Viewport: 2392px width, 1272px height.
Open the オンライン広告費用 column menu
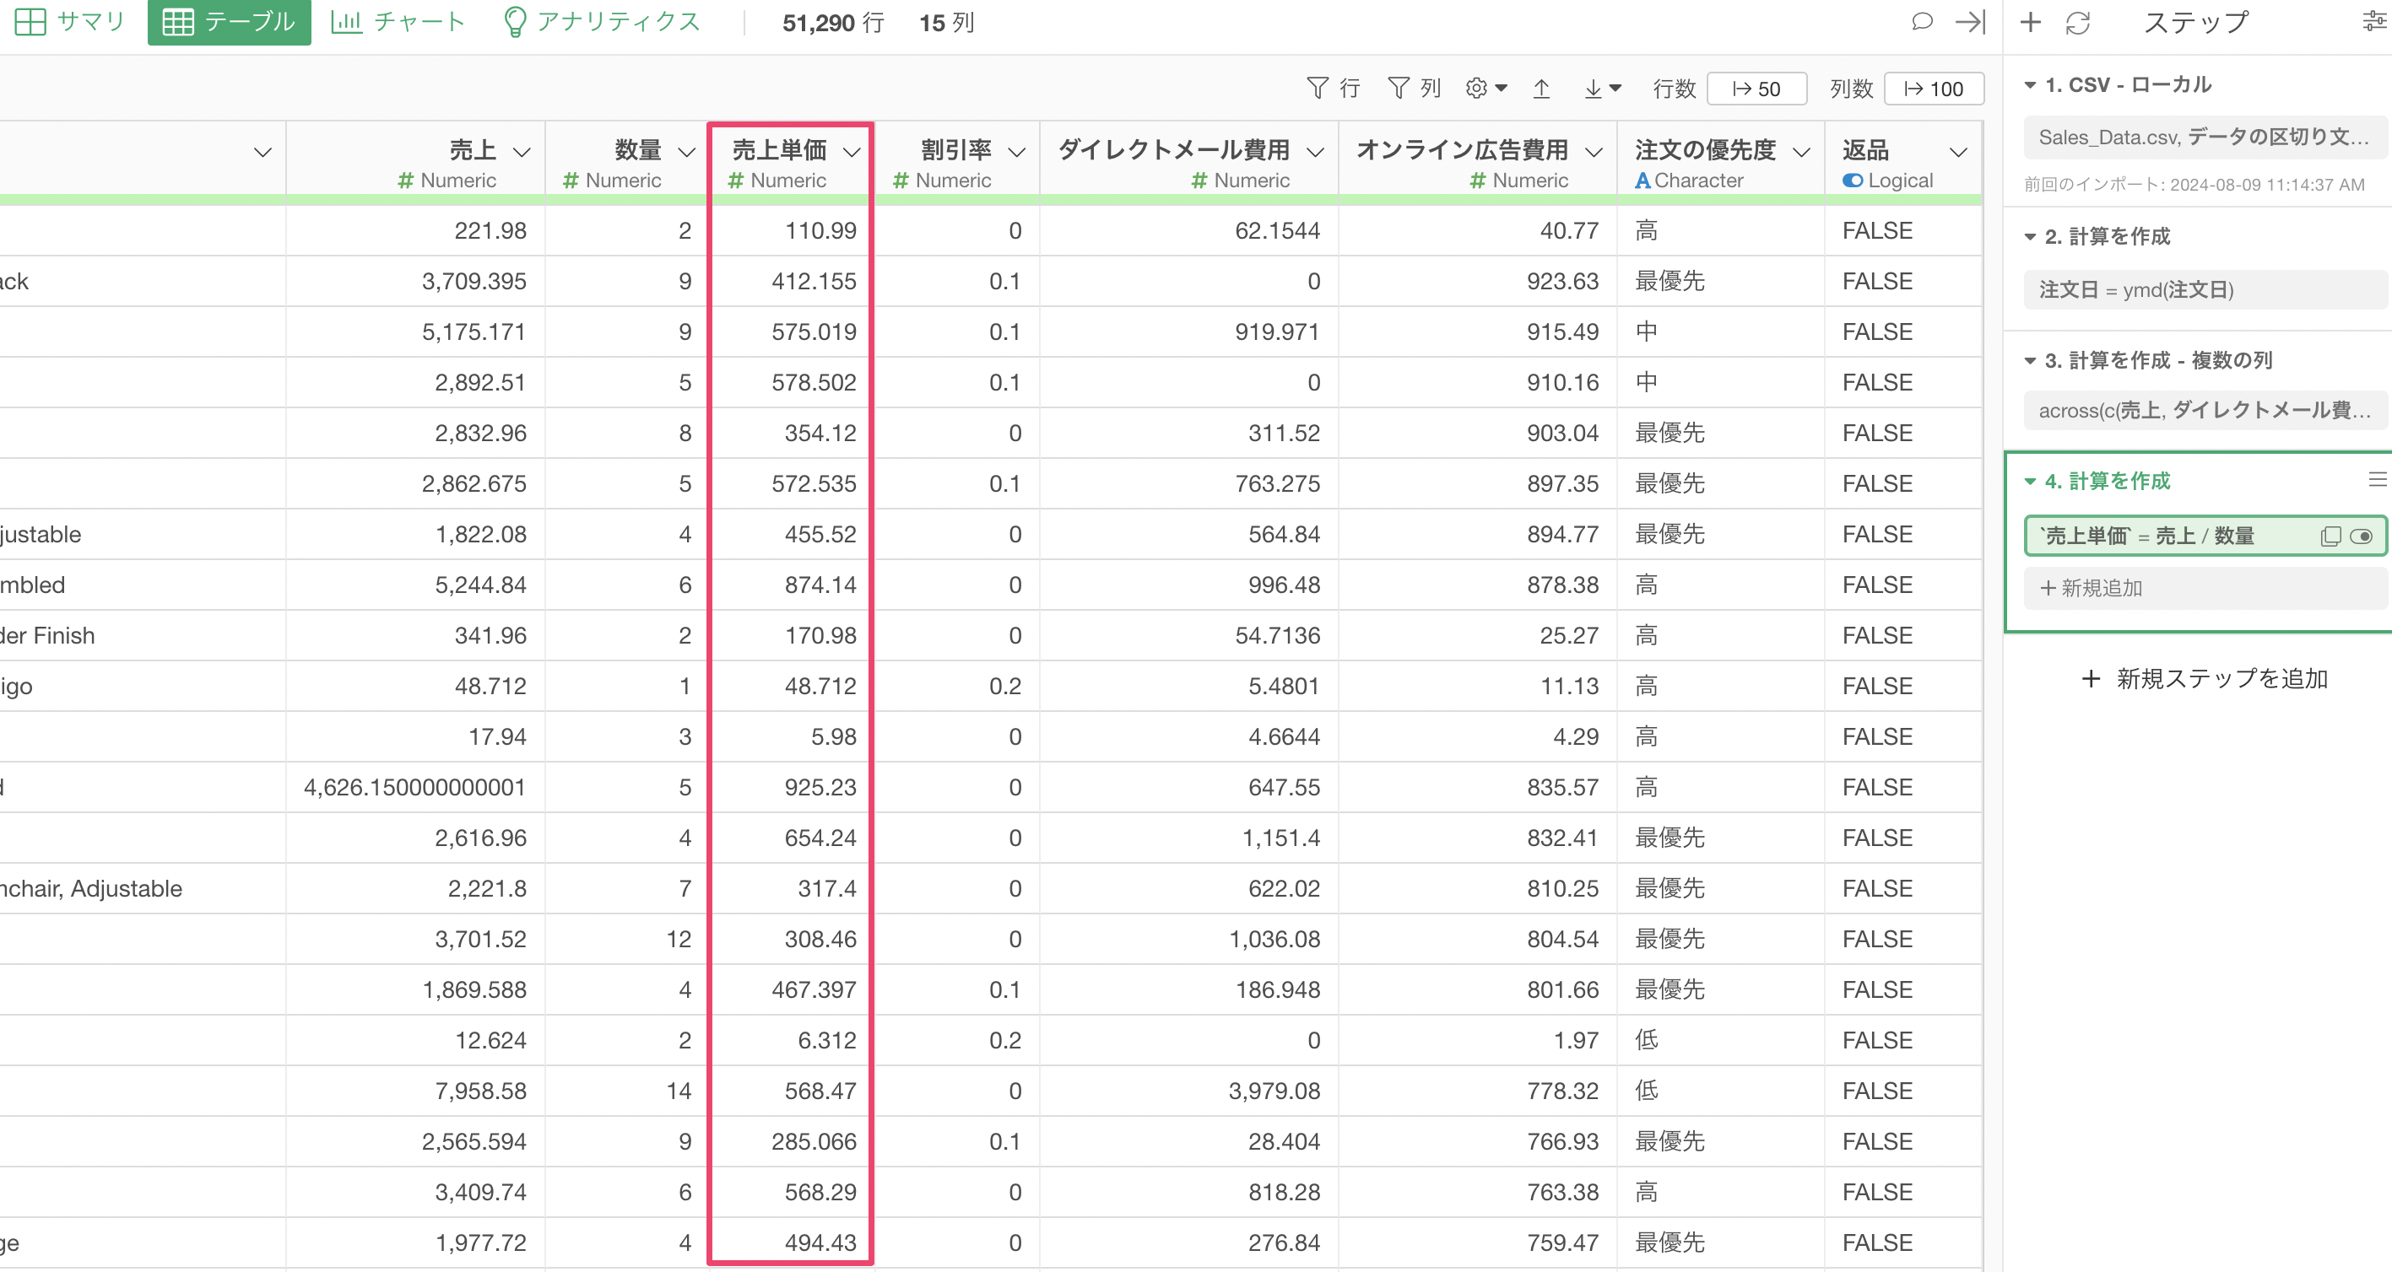[1594, 151]
